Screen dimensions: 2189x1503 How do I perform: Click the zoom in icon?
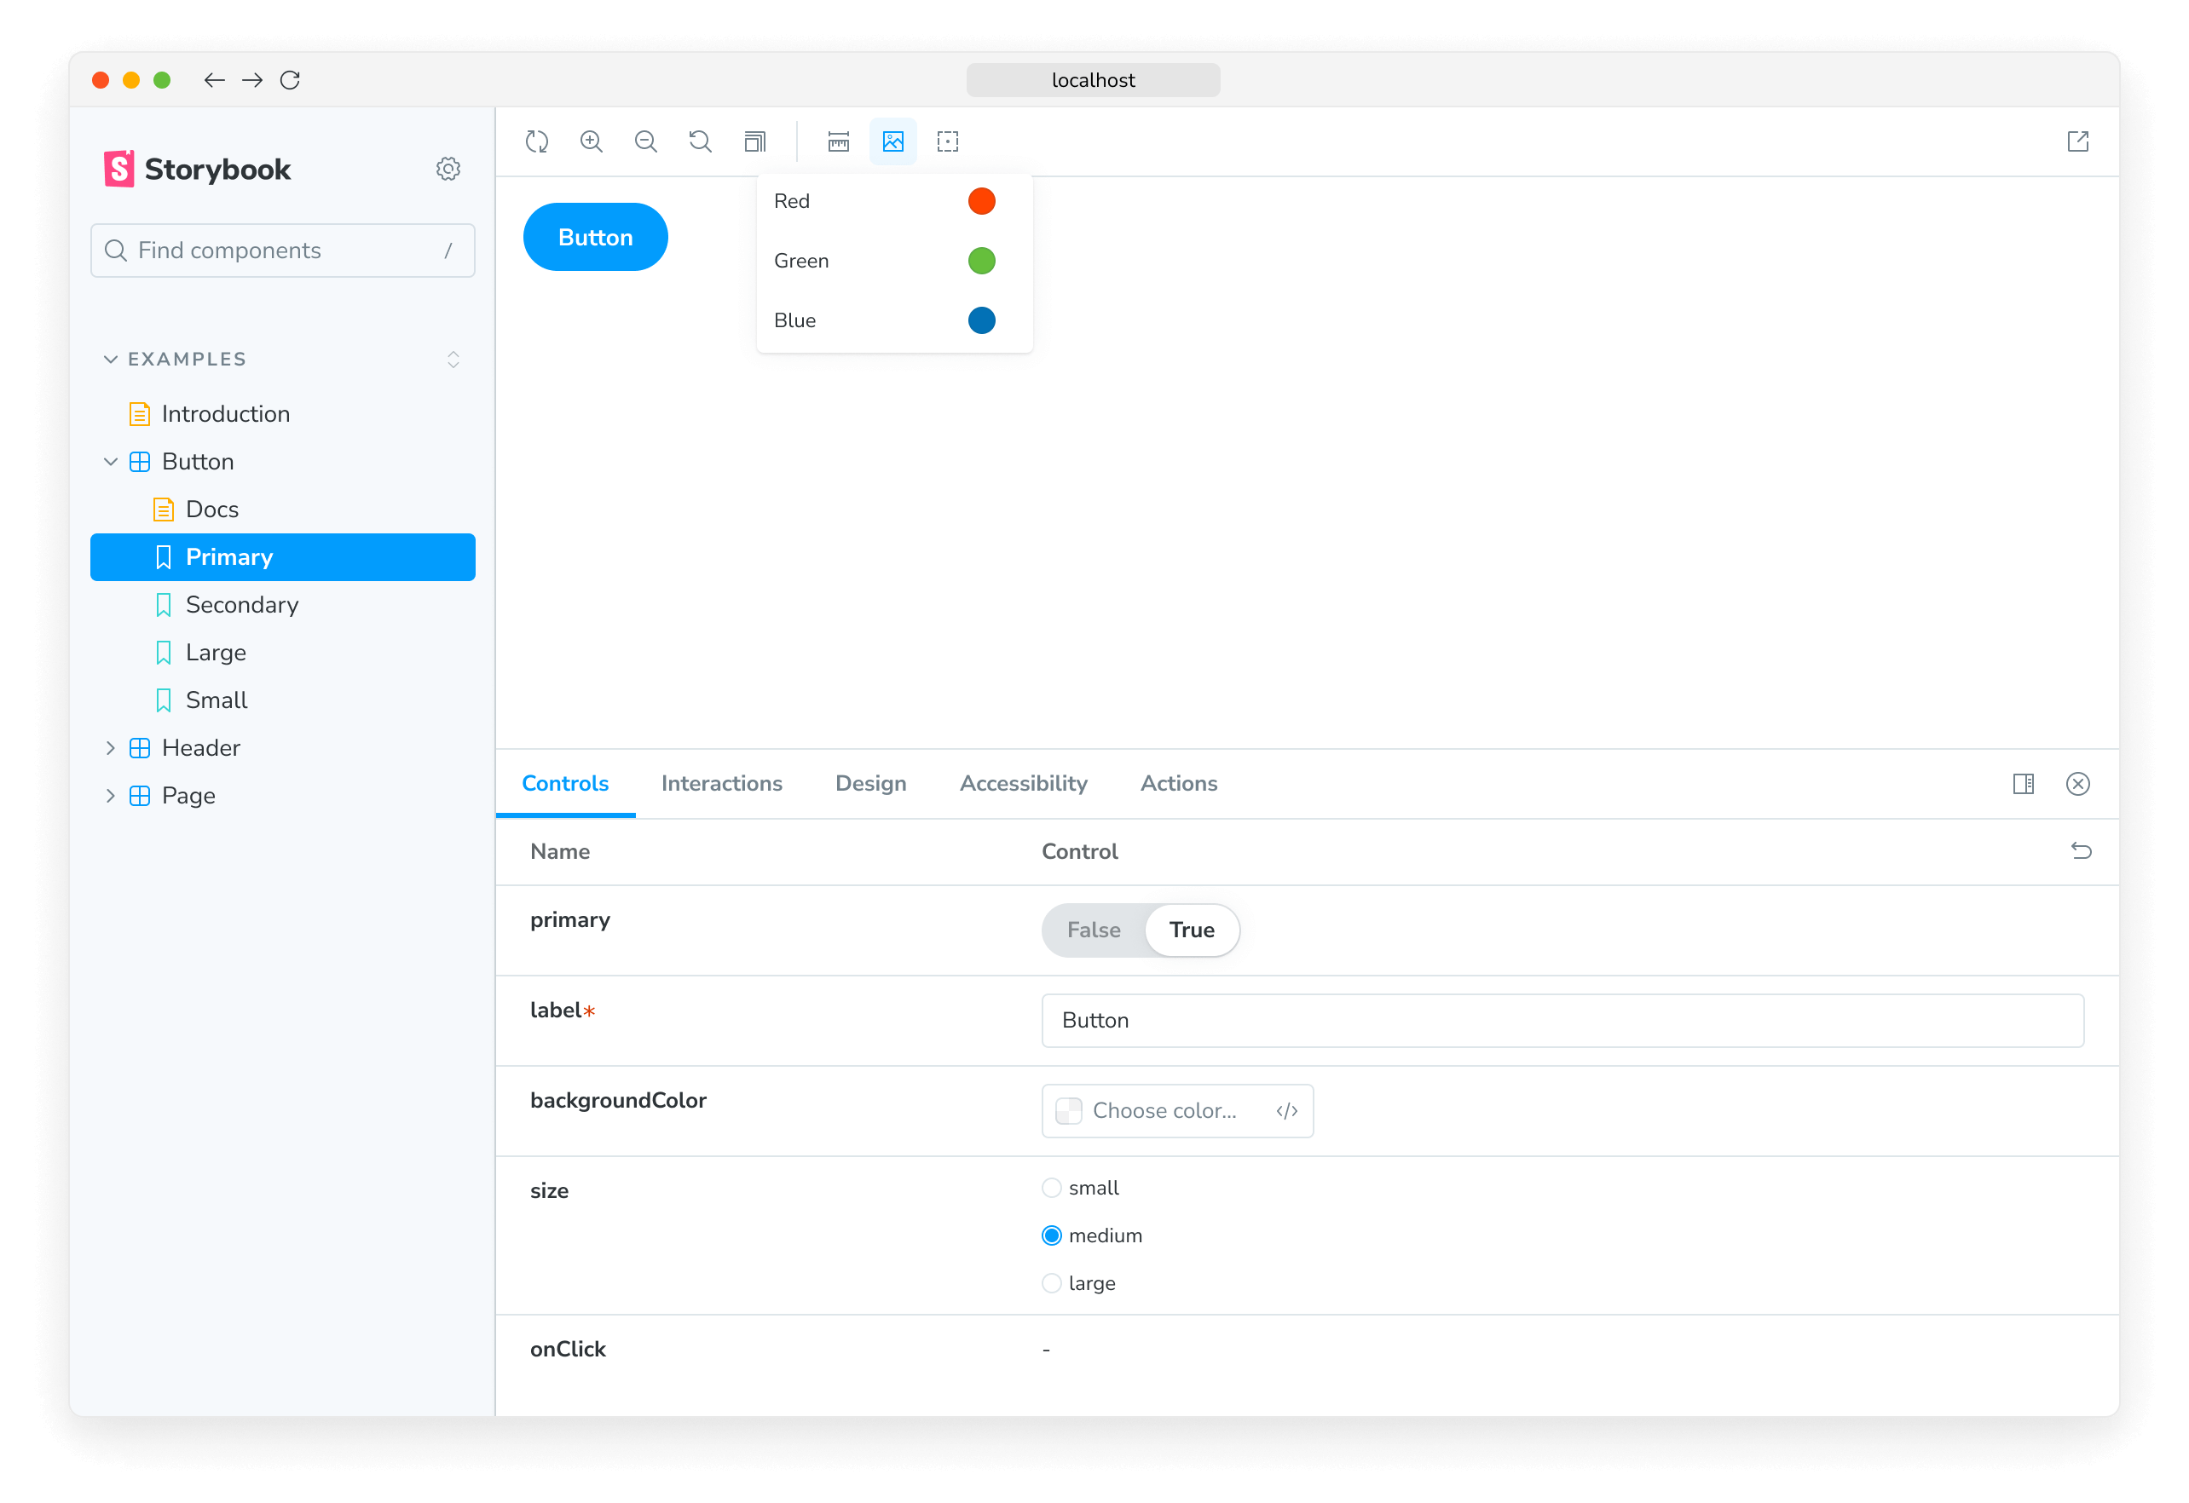click(594, 141)
